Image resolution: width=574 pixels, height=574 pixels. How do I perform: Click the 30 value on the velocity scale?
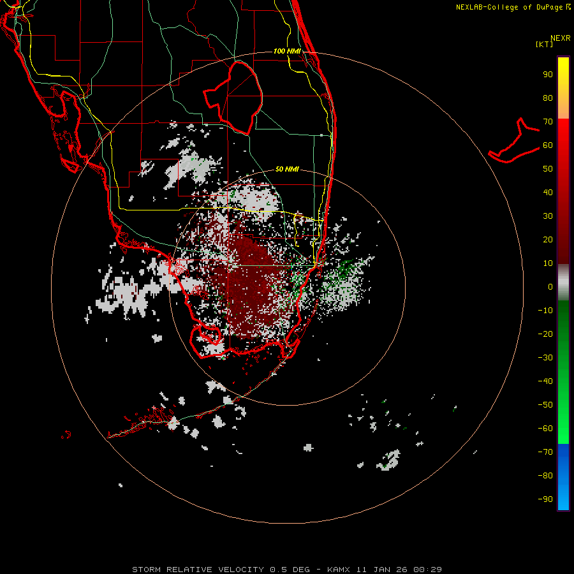[548, 216]
